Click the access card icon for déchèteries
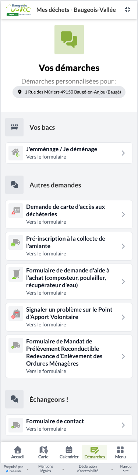 click(x=16, y=211)
